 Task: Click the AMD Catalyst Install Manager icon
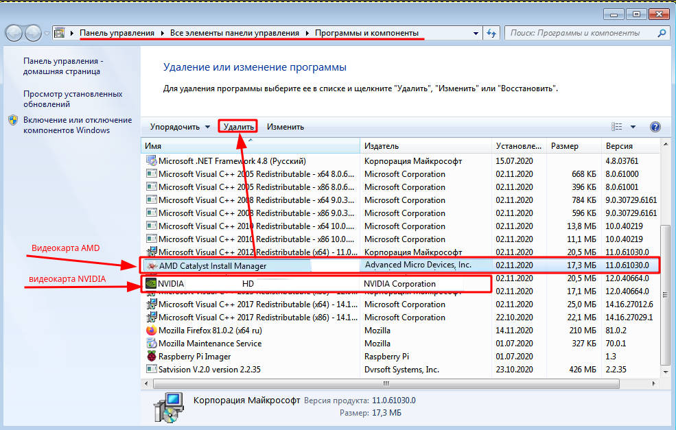(x=150, y=265)
